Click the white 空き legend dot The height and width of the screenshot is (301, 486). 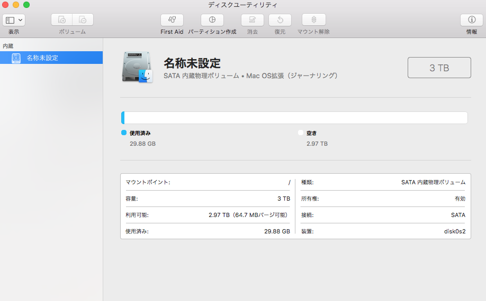tap(301, 133)
